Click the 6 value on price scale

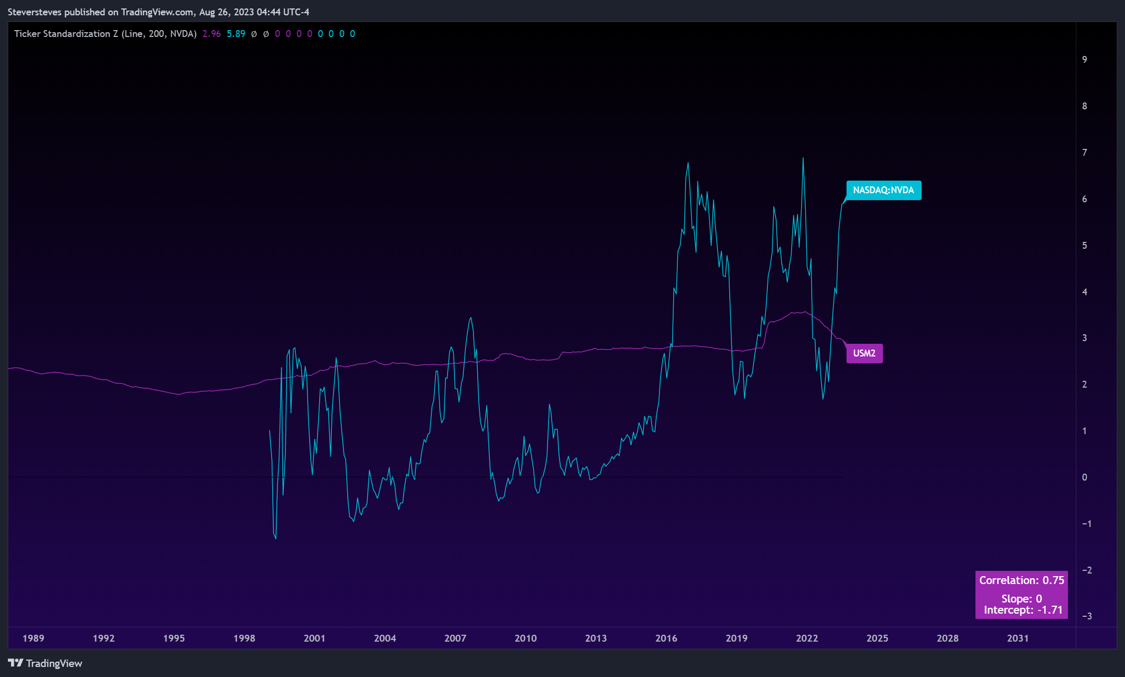point(1084,199)
